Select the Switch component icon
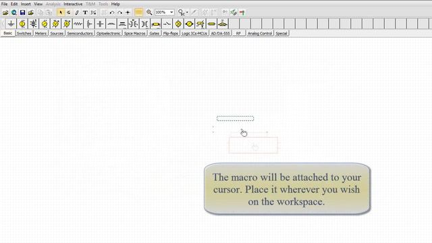Screen dimensions: 432x243 (167, 24)
